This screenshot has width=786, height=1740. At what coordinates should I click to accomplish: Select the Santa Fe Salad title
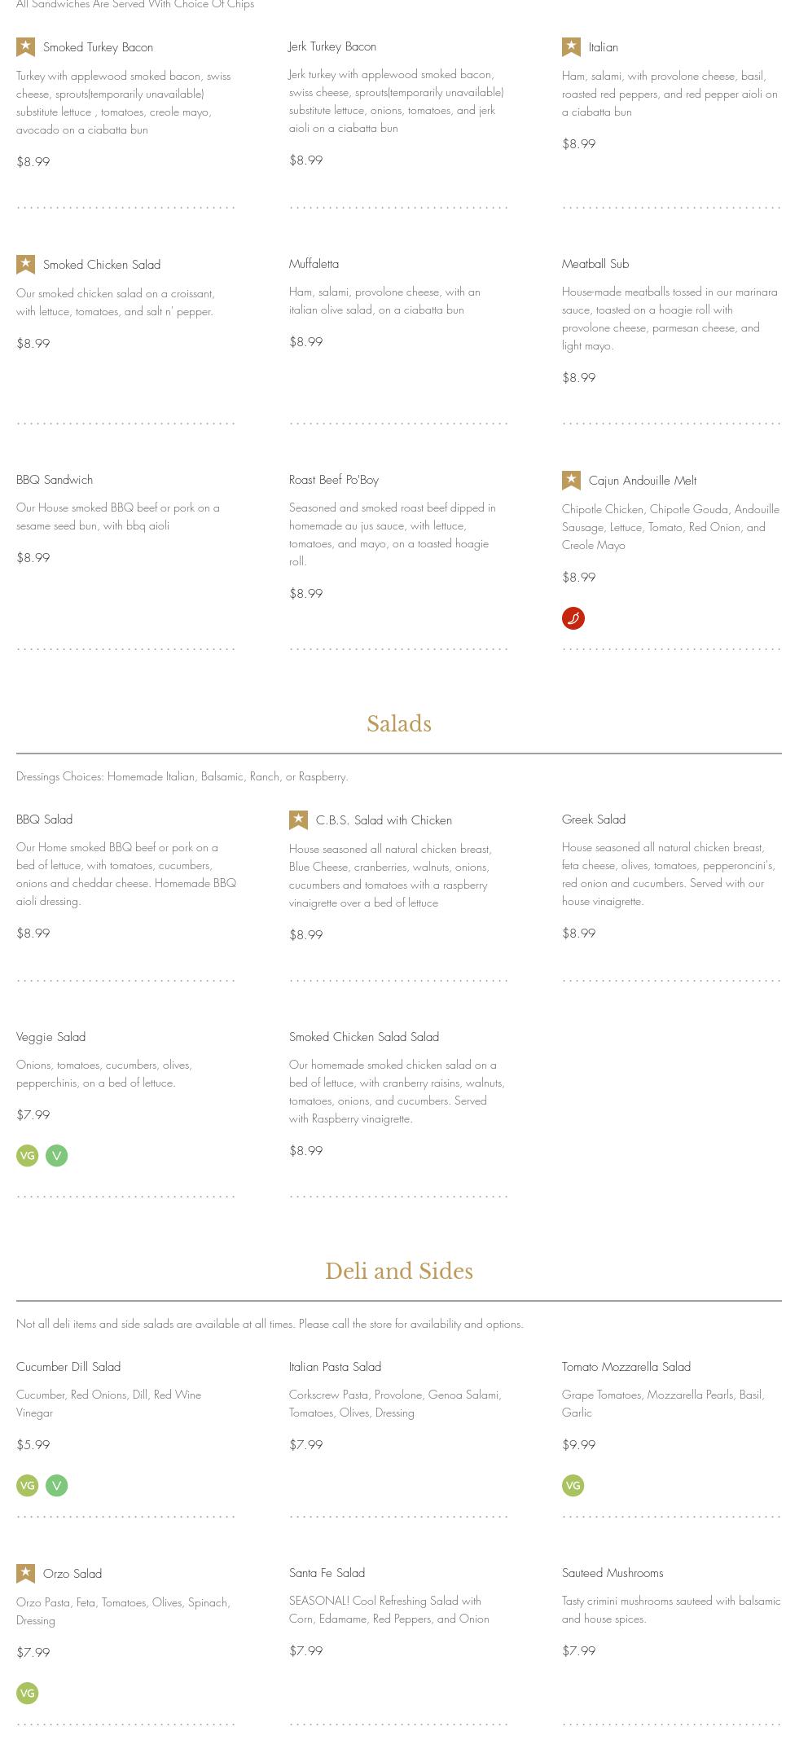tap(327, 1573)
